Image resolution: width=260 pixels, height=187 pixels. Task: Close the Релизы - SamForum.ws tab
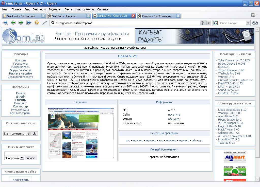click(x=178, y=16)
